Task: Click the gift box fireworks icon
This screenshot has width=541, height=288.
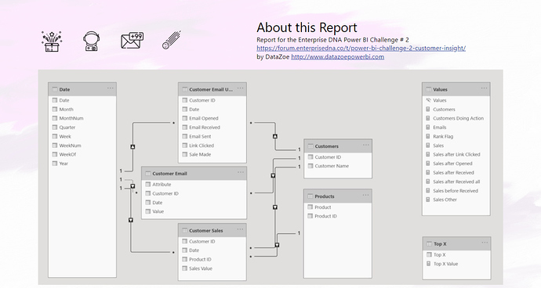Action: 52,41
